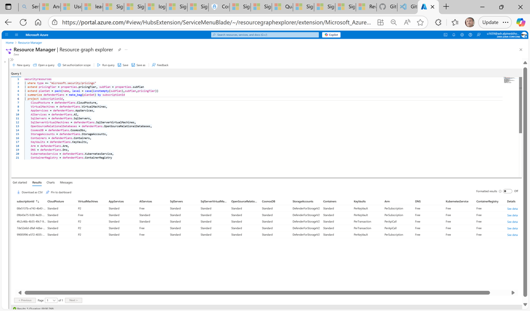The width and height of the screenshot is (530, 311).
Task: Click the results scroll right arrow
Action: pos(513,293)
